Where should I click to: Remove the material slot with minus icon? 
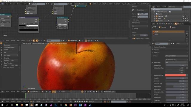[x=187, y=34]
